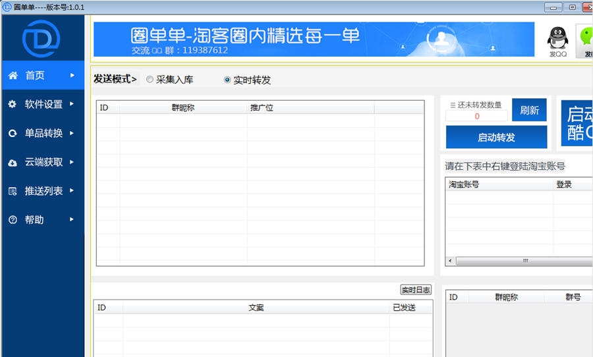Click left arrow of 淘宝账号 table scrollbar
The image size is (593, 357).
click(450, 261)
